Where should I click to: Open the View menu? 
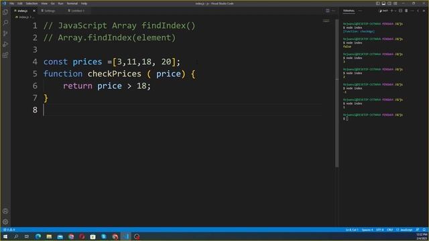pos(44,3)
